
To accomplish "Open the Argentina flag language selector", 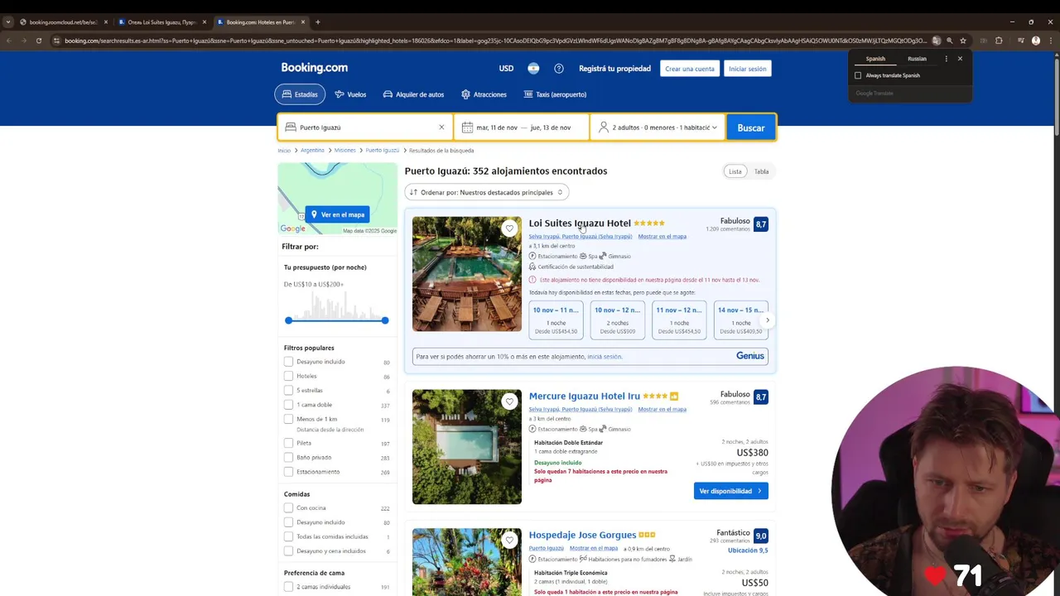I will point(533,69).
